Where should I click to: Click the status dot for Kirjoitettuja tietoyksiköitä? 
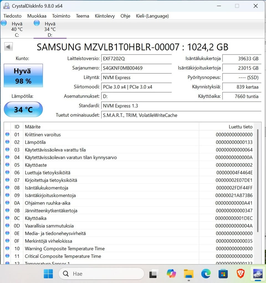7,180
